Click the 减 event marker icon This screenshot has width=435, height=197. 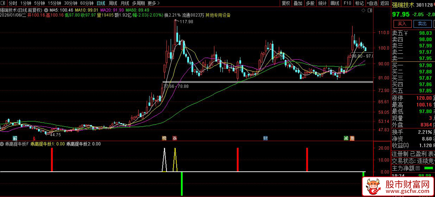pos(346,138)
